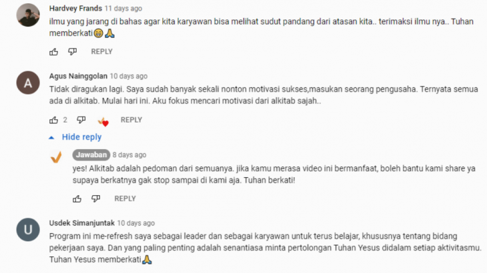Image resolution: width=487 pixels, height=273 pixels.
Task: Open the Jawaban channel checkmark avatar
Action: [x=56, y=157]
